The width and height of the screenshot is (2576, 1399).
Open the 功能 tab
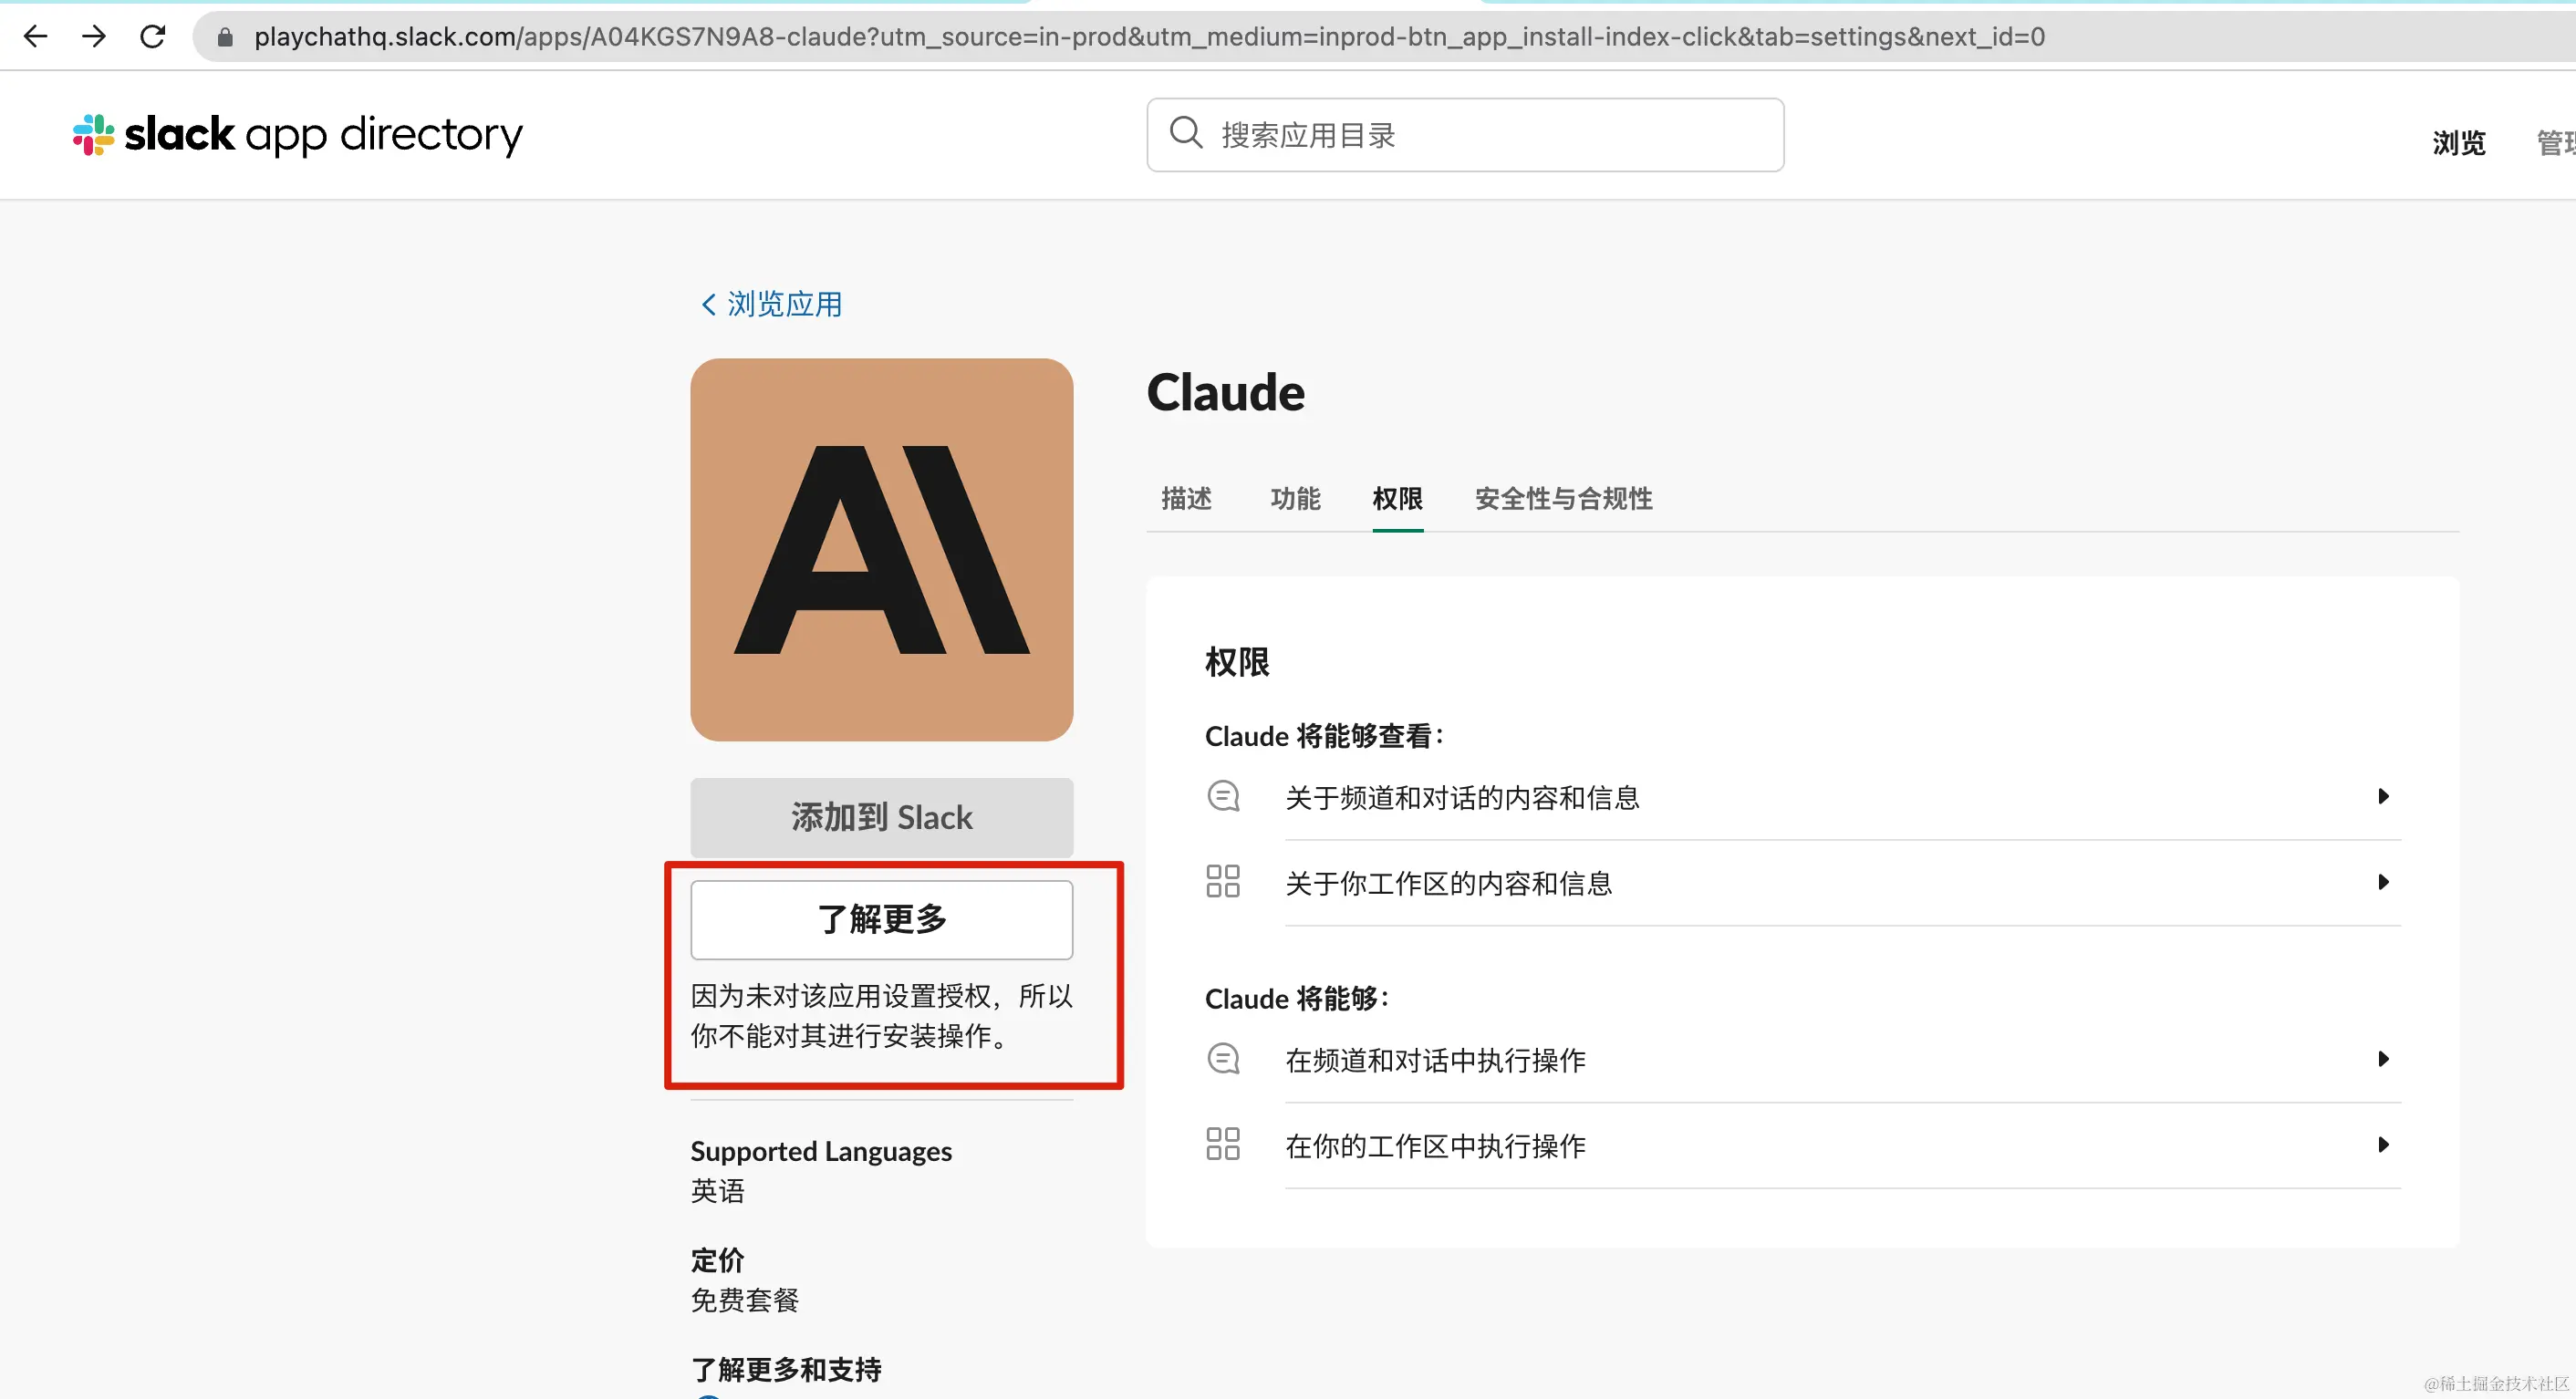click(1295, 498)
